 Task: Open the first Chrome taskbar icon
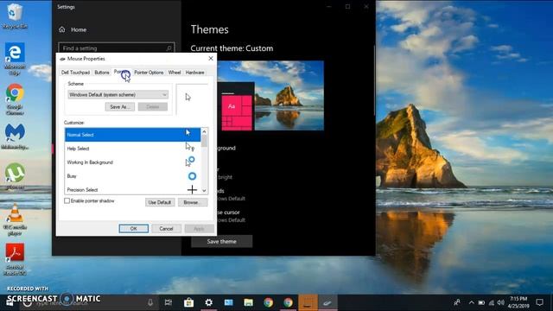point(269,302)
